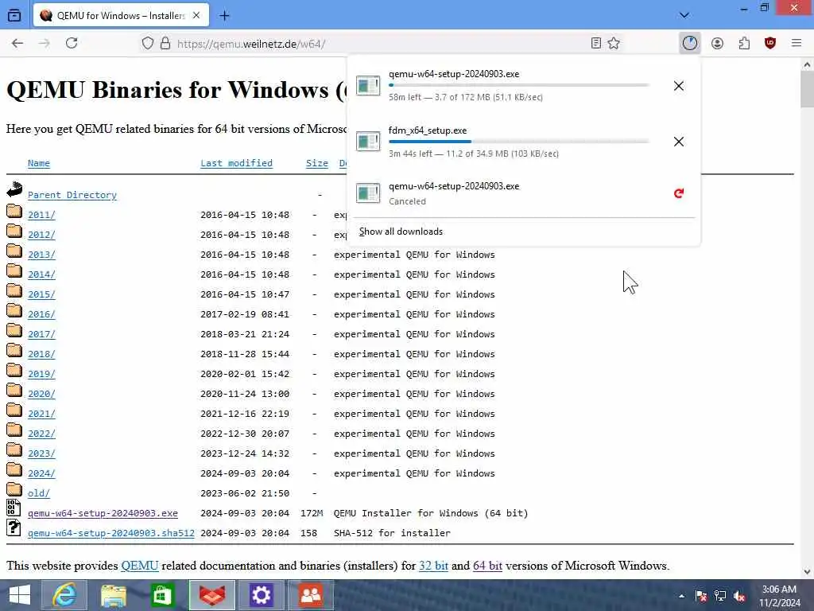Viewport: 814px width, 611px height.
Task: Click the Parent Directory back-arrow icon
Action: point(14,189)
